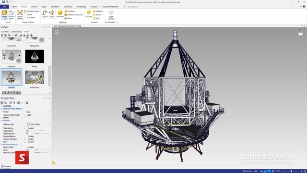This screenshot has width=307, height=173.
Task: Open the Timeline tab at bottom
Action: [6, 167]
